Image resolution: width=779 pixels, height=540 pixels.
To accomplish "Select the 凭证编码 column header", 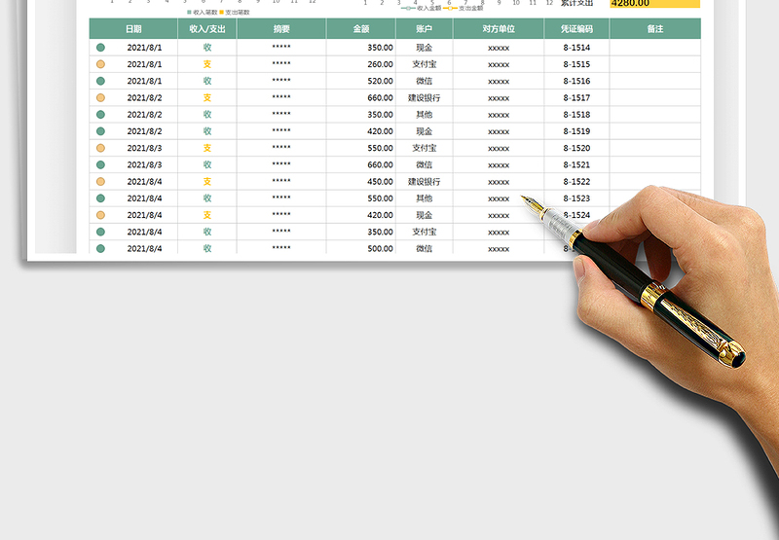I will pos(576,29).
